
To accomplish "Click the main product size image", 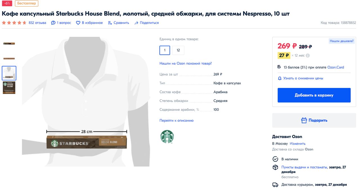I will coord(86,102).
